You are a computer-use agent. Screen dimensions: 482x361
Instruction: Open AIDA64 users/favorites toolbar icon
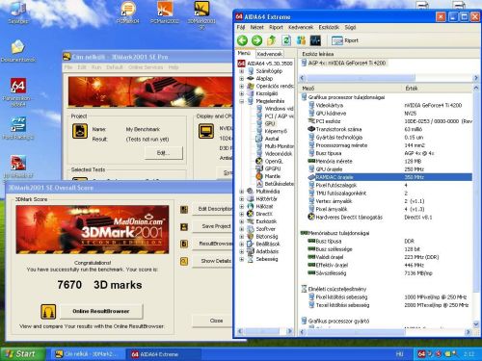pos(301,40)
